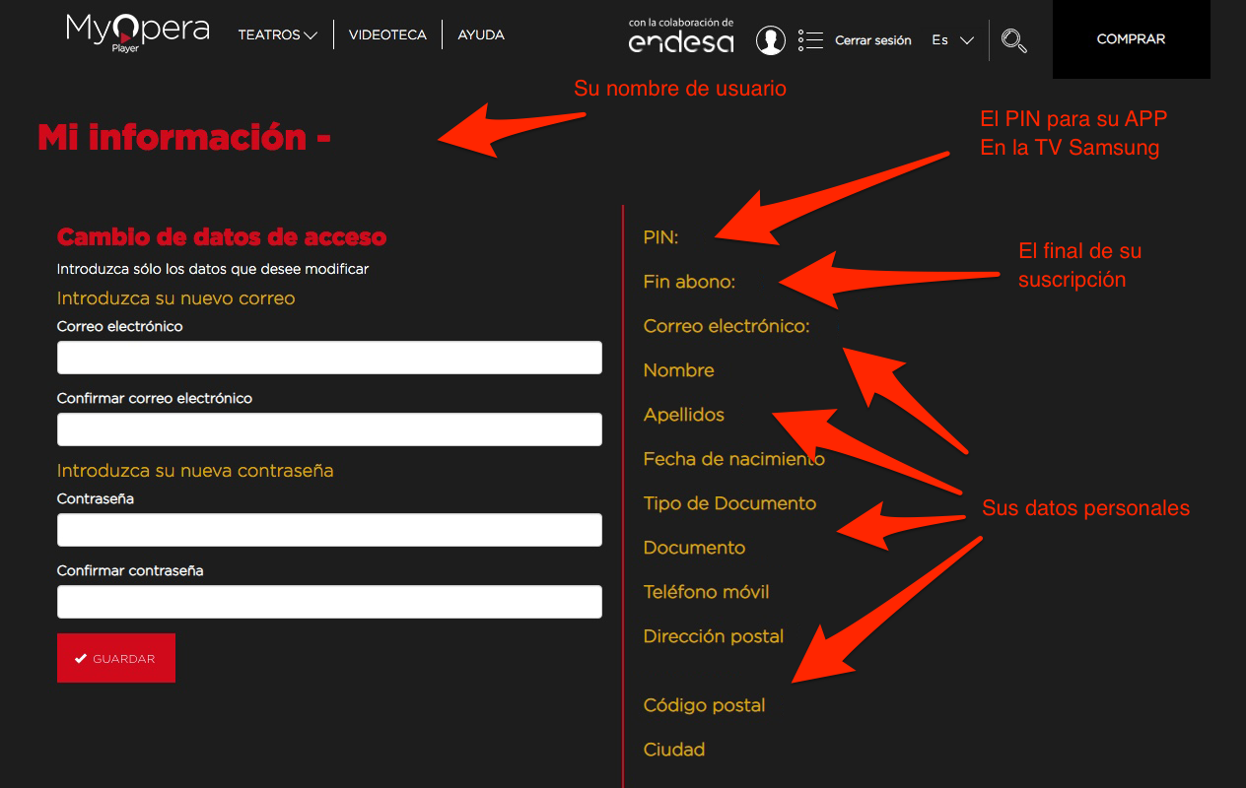
Task: Click the MyOpera Player logo
Action: tap(137, 33)
